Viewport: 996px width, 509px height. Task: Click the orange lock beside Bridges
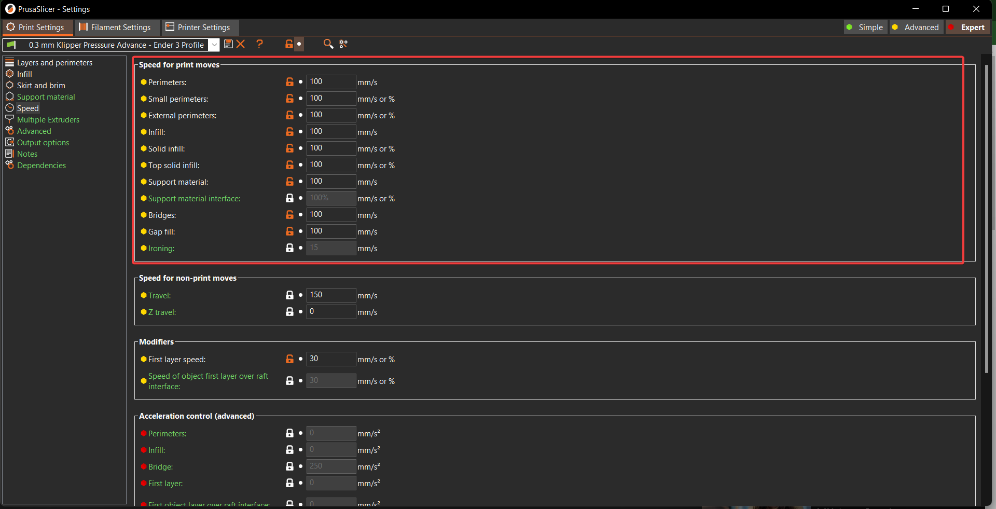click(289, 215)
